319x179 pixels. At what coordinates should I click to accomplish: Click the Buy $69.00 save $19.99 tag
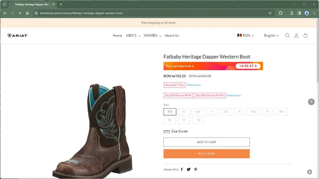pos(210,95)
